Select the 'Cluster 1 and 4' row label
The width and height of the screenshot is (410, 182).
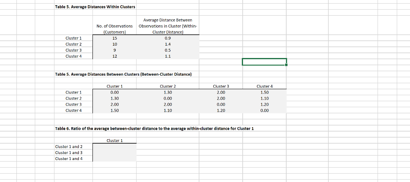[69, 158]
